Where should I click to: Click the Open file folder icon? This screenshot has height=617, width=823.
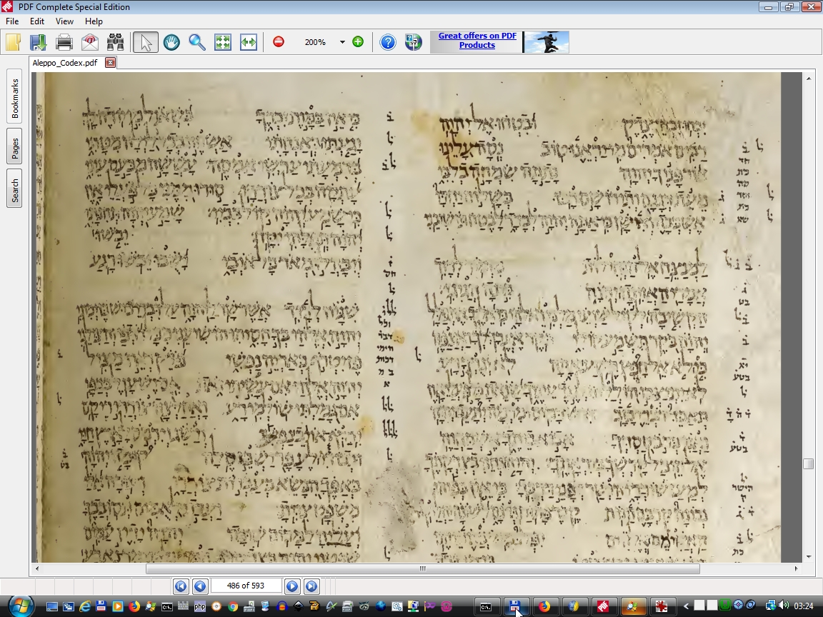(13, 42)
